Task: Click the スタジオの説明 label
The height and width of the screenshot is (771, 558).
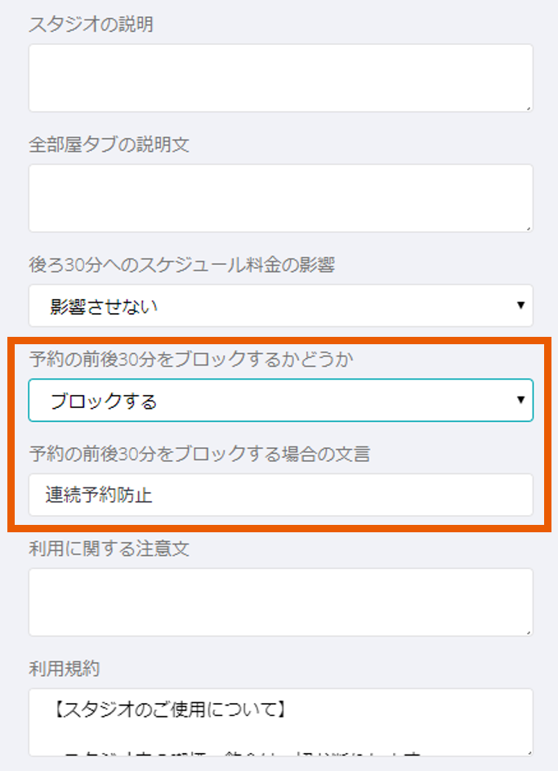Action: 91,25
